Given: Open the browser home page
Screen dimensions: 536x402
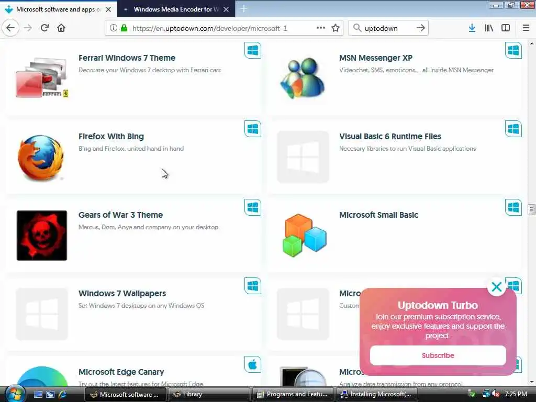Looking at the screenshot, I should [x=61, y=28].
